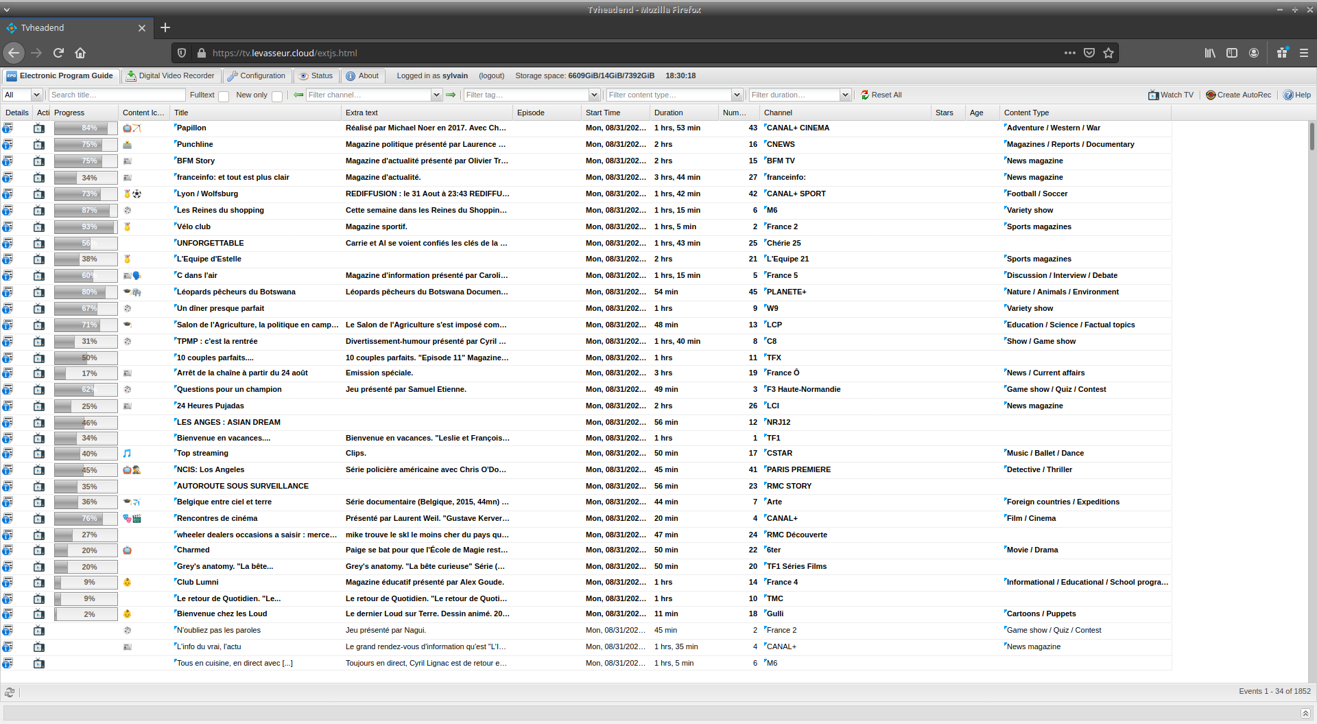Expand the Filter content type dropdown
This screenshot has width=1317, height=724.
click(737, 95)
